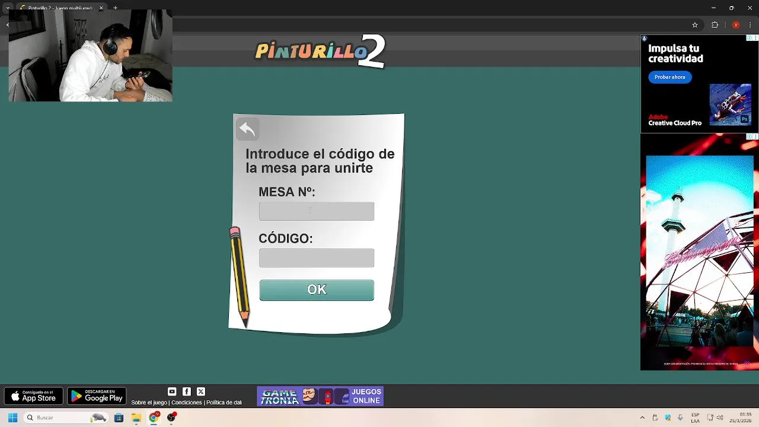
Task: Focus the CÓDIGO input field
Action: 317,258
